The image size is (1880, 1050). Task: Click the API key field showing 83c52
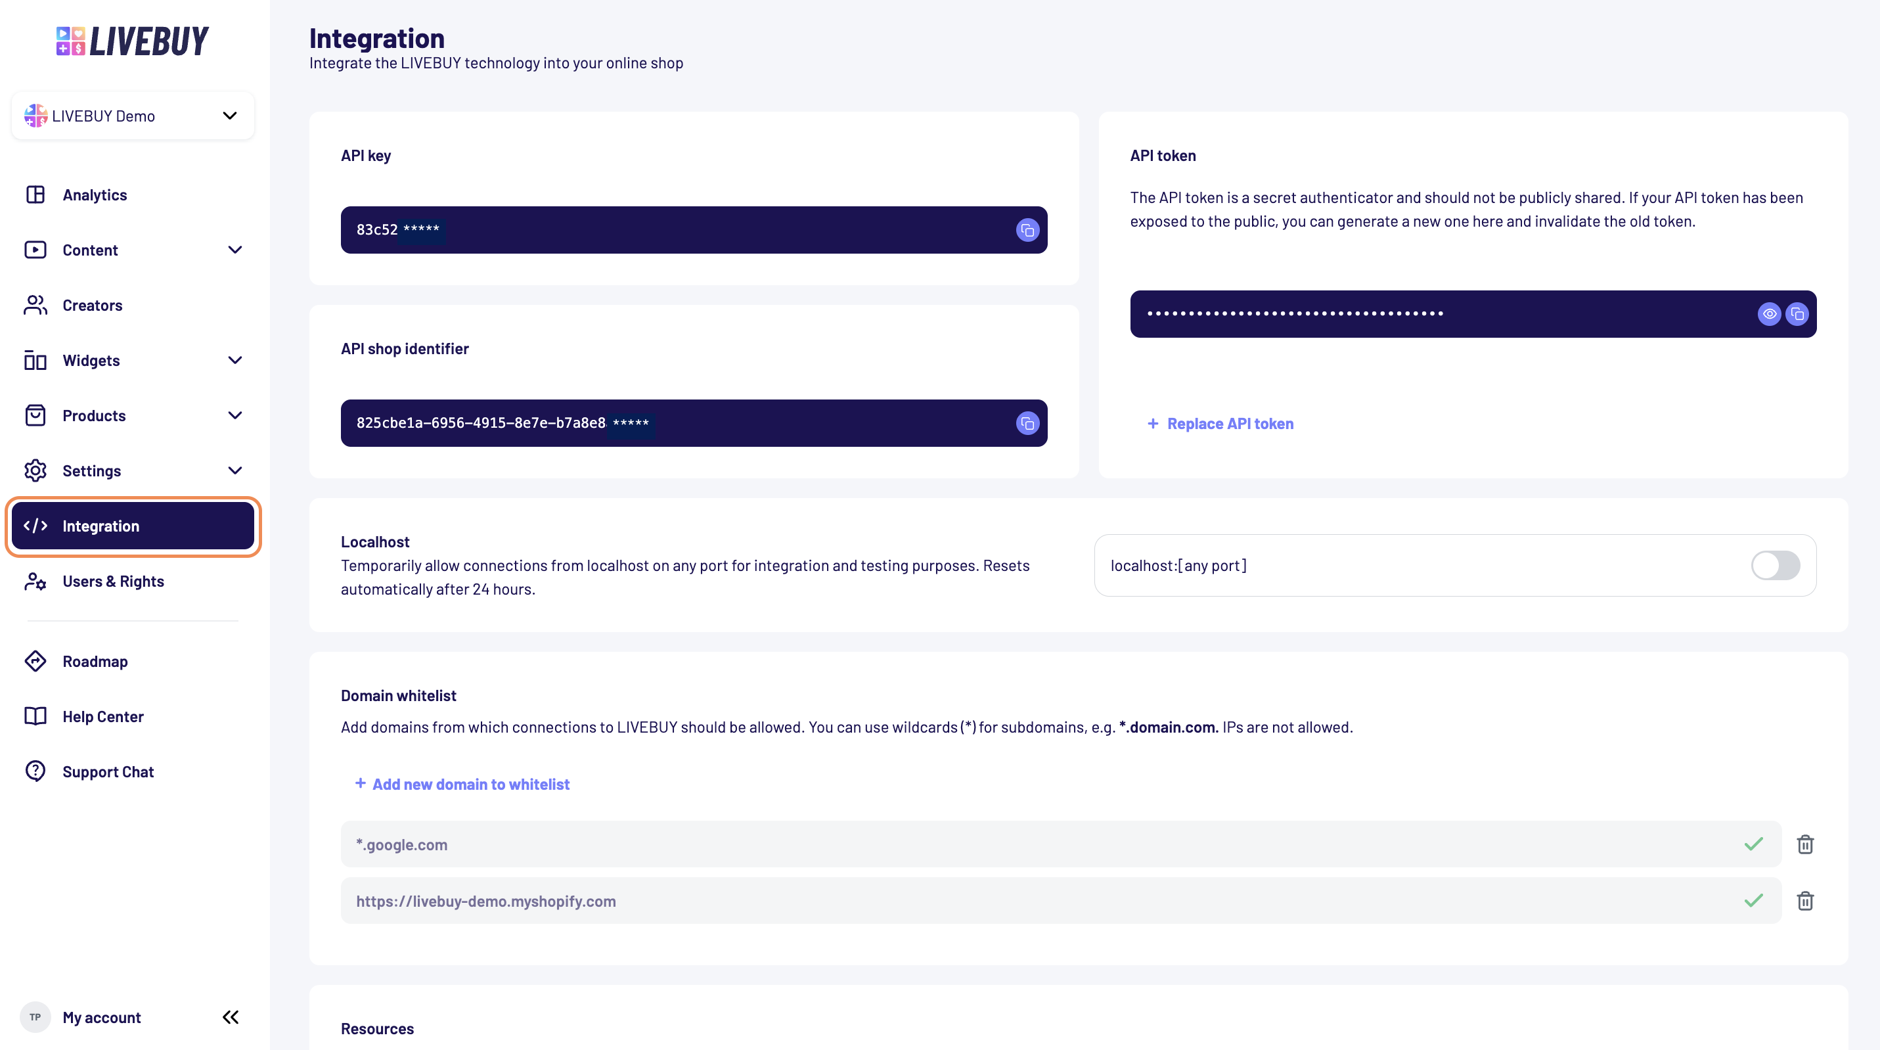693,230
